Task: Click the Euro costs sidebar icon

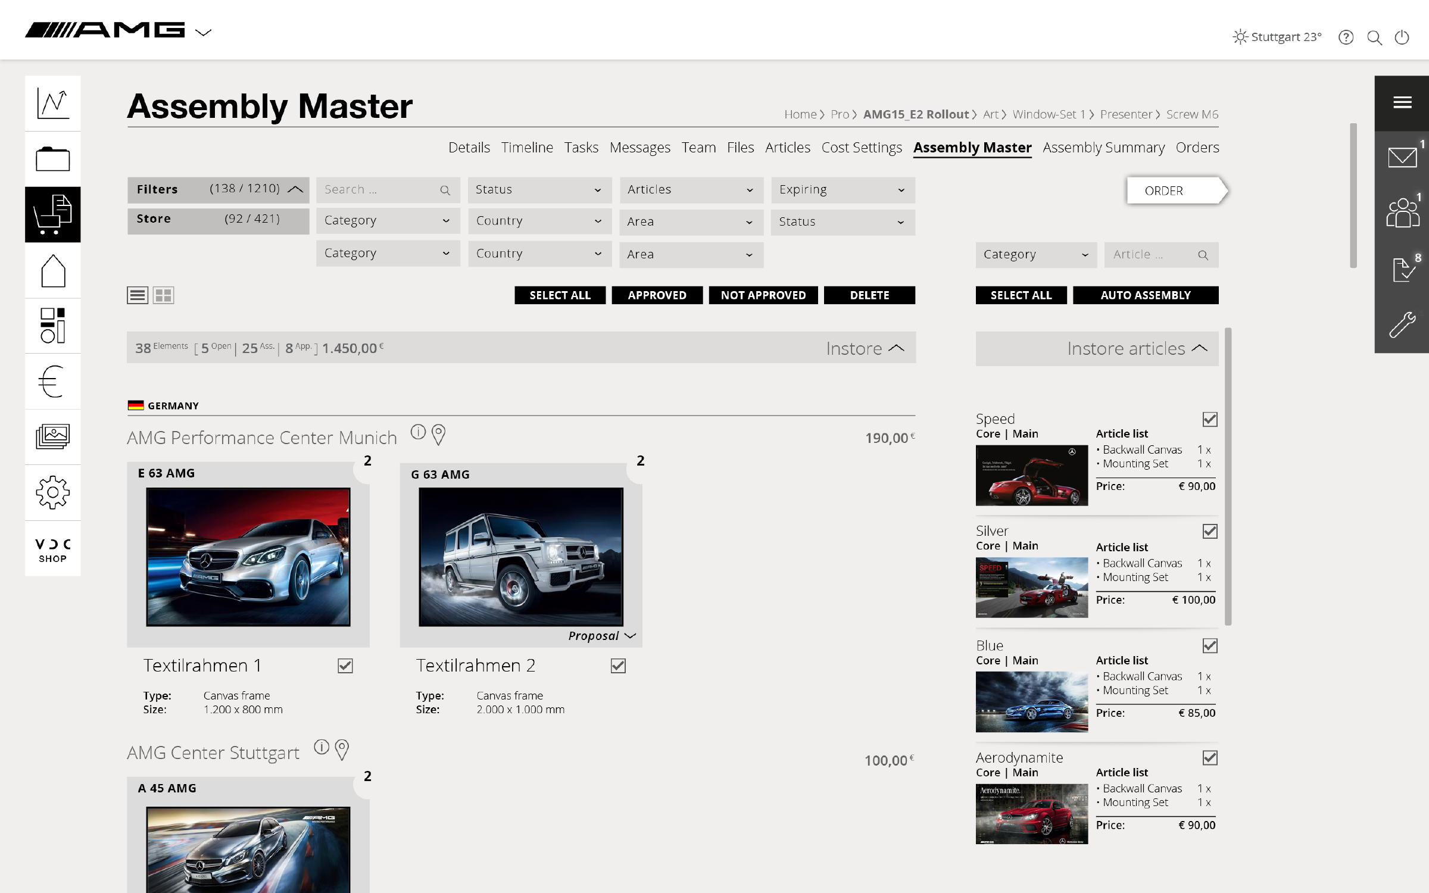Action: (53, 381)
